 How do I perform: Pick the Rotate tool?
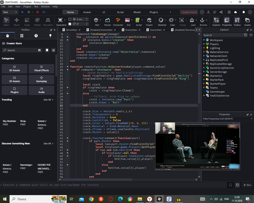point(37,22)
